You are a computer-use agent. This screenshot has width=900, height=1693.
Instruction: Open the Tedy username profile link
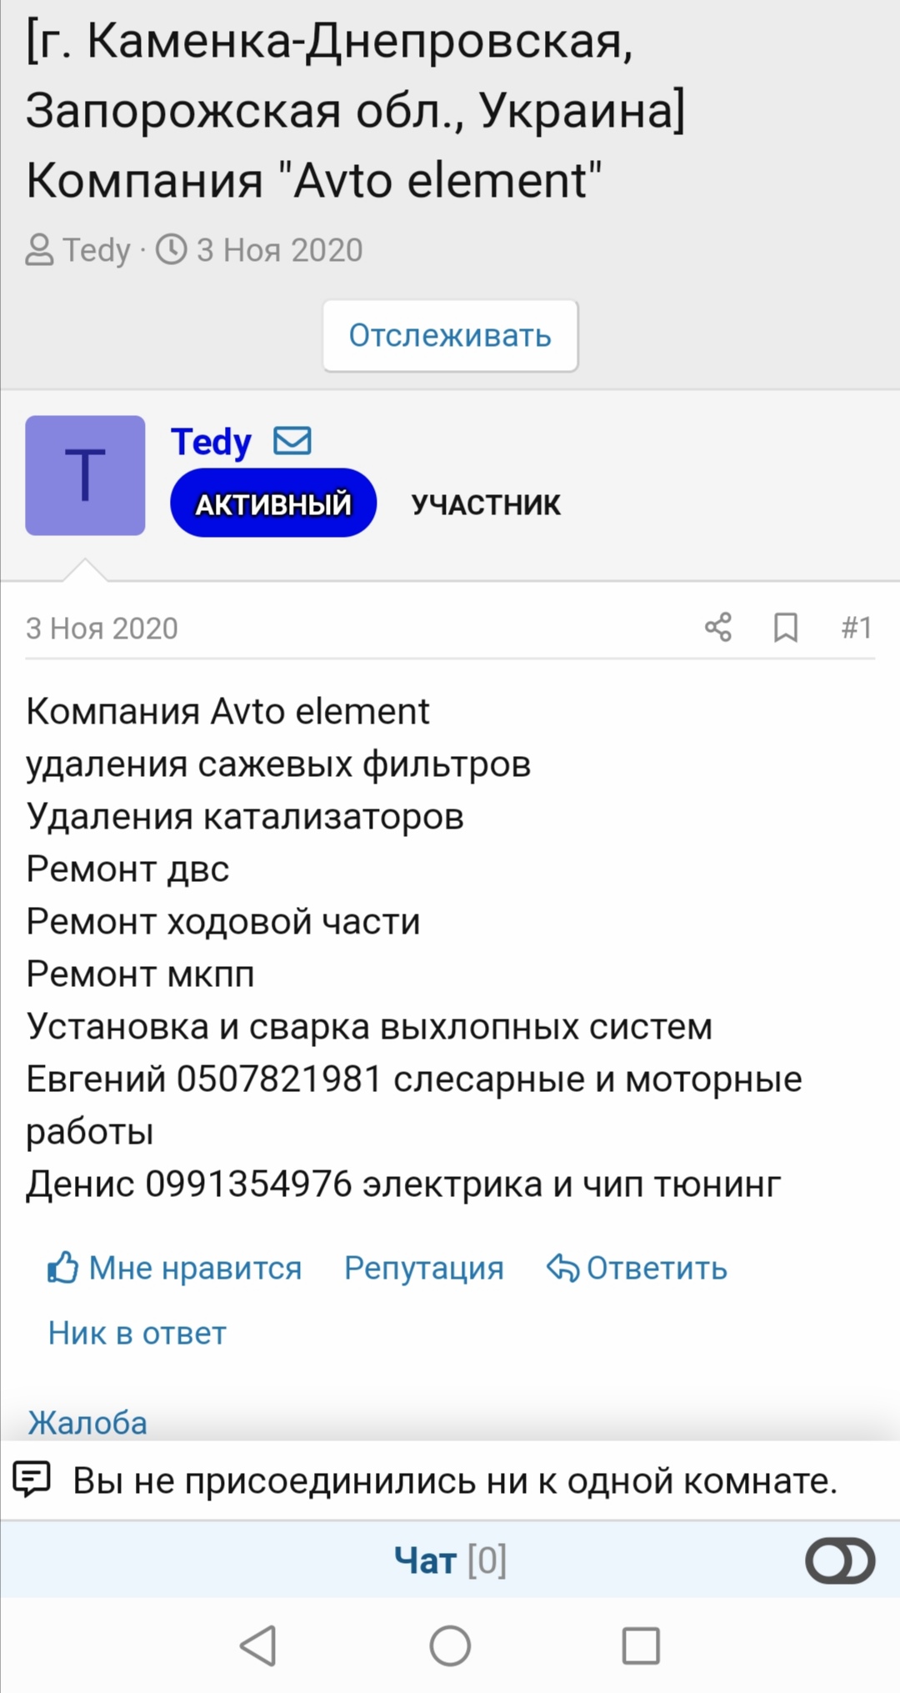pos(211,441)
